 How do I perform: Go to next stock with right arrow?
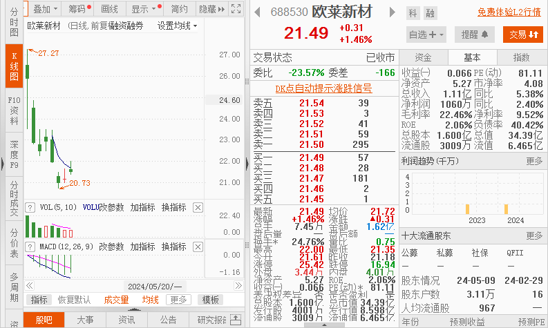[x=392, y=12]
